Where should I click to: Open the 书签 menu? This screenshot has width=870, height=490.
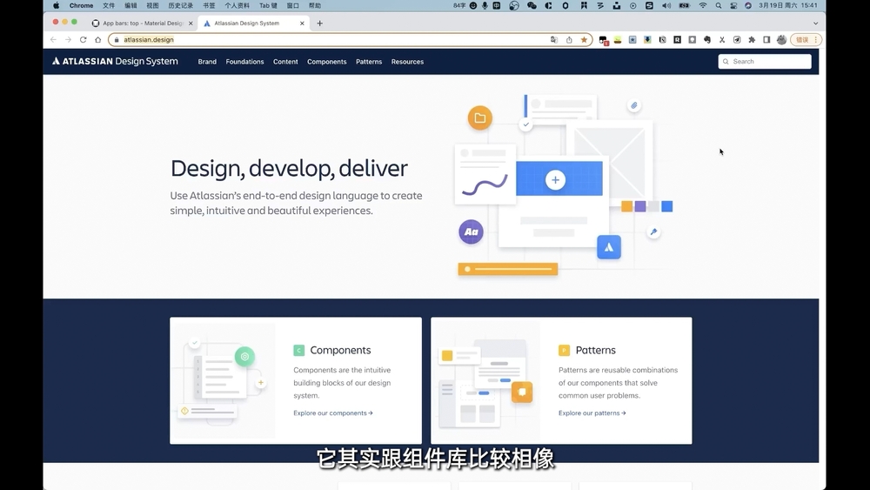[x=209, y=5]
